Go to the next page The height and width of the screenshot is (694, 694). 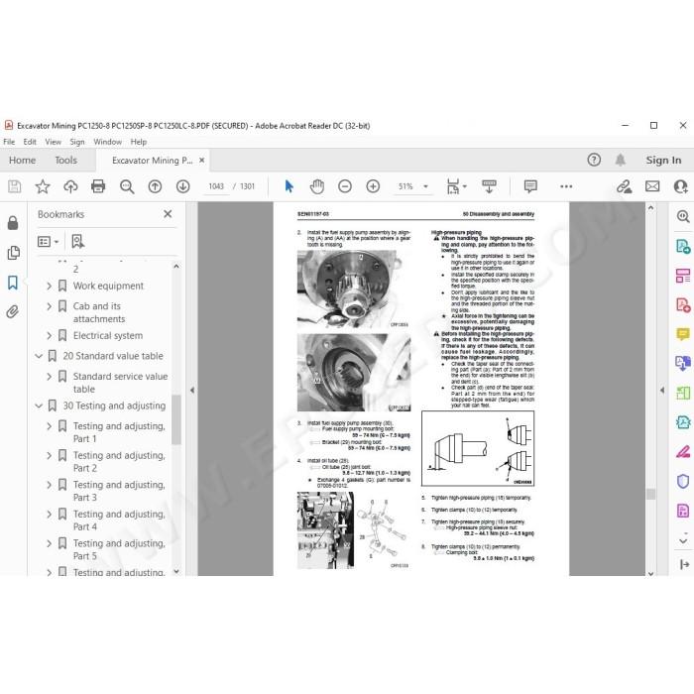[x=183, y=186]
